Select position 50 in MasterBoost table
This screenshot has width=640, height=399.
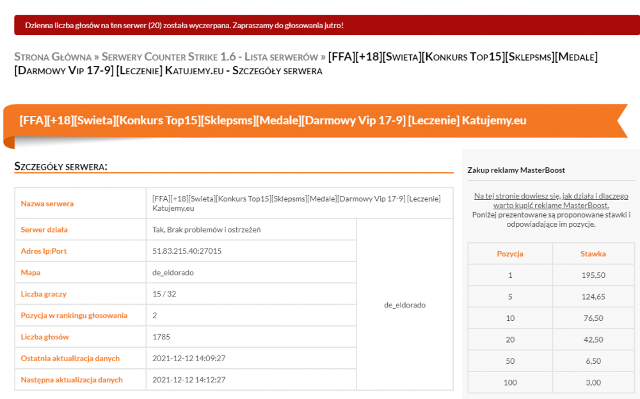tap(510, 361)
